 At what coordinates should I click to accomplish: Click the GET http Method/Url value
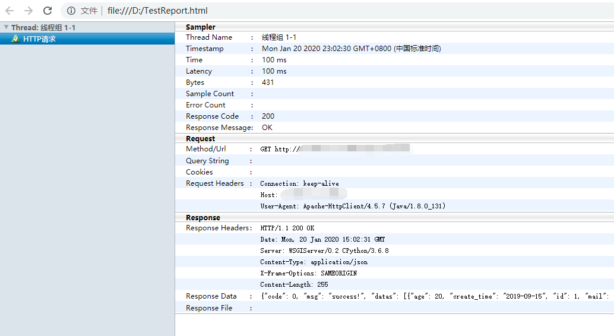(x=280, y=150)
